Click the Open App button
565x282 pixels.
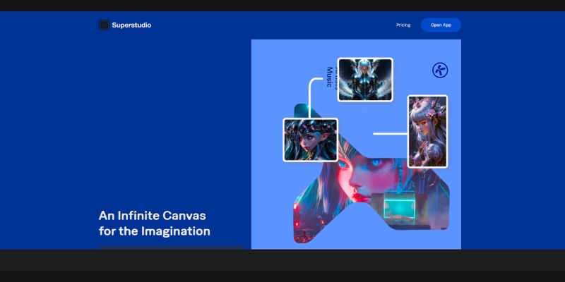click(441, 25)
